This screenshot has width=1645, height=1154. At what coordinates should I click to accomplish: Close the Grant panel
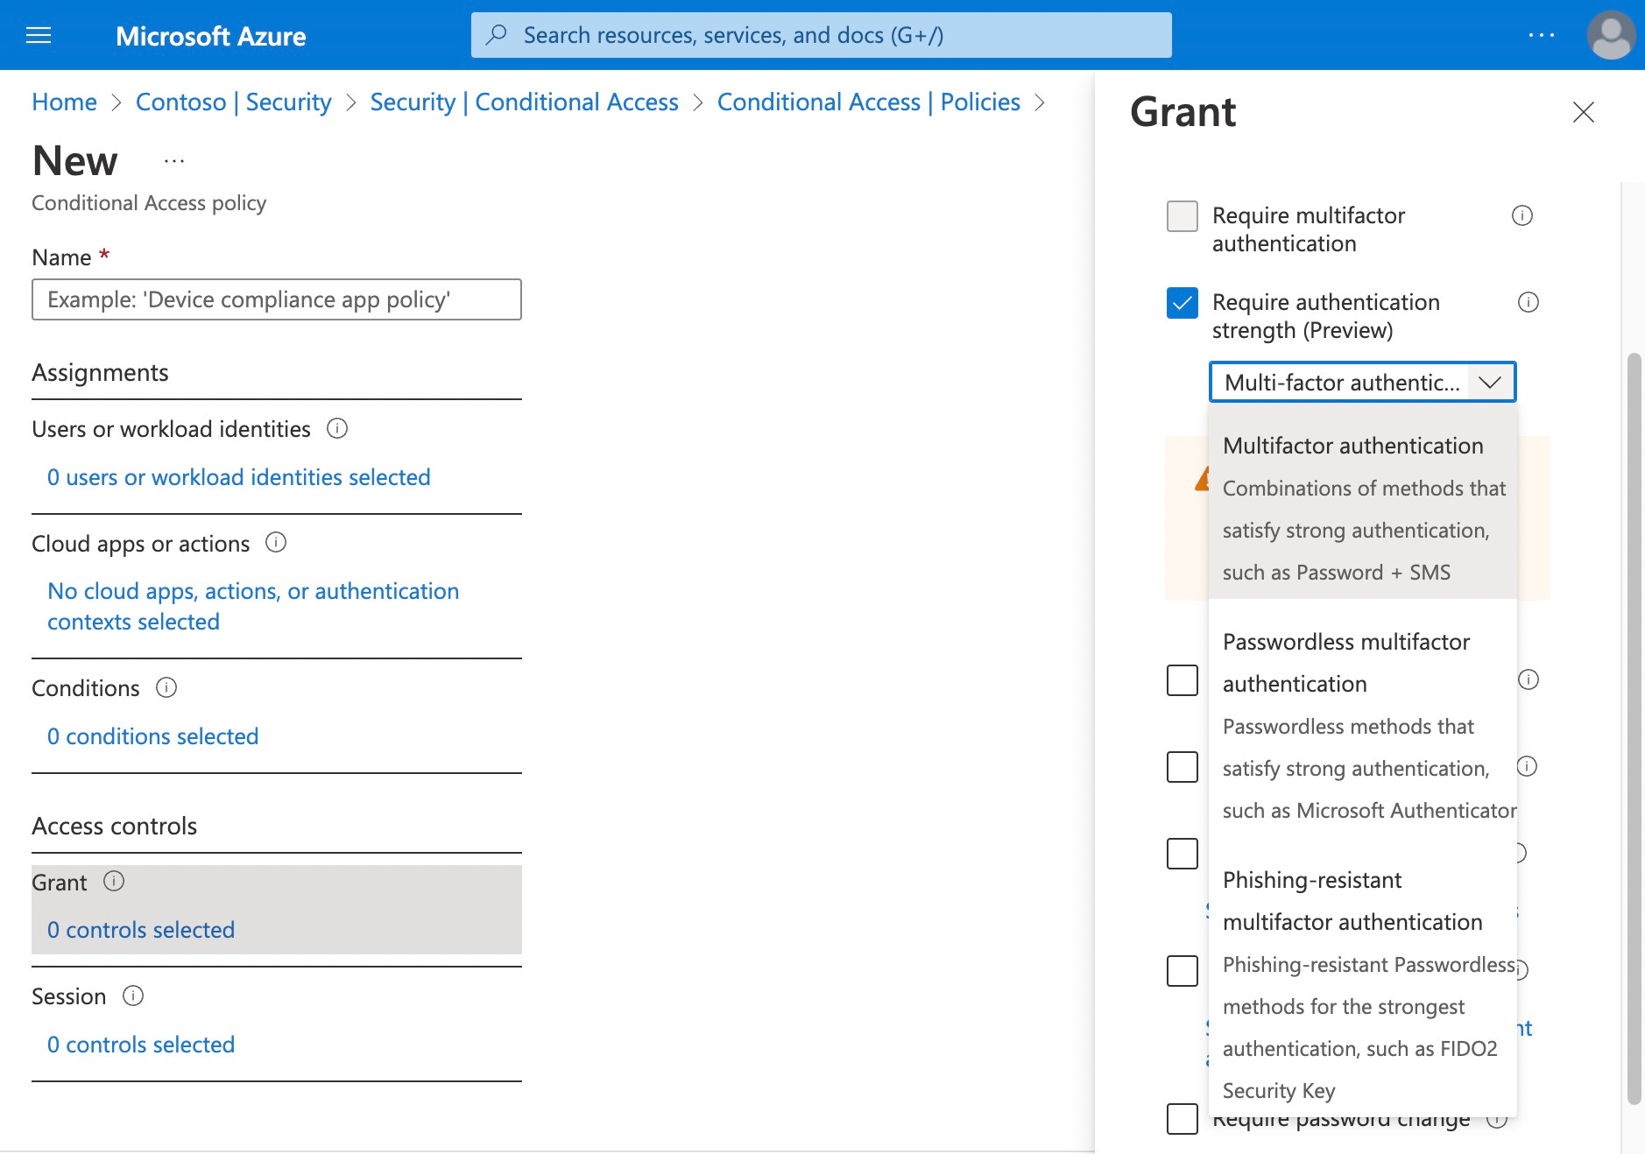[1583, 112]
